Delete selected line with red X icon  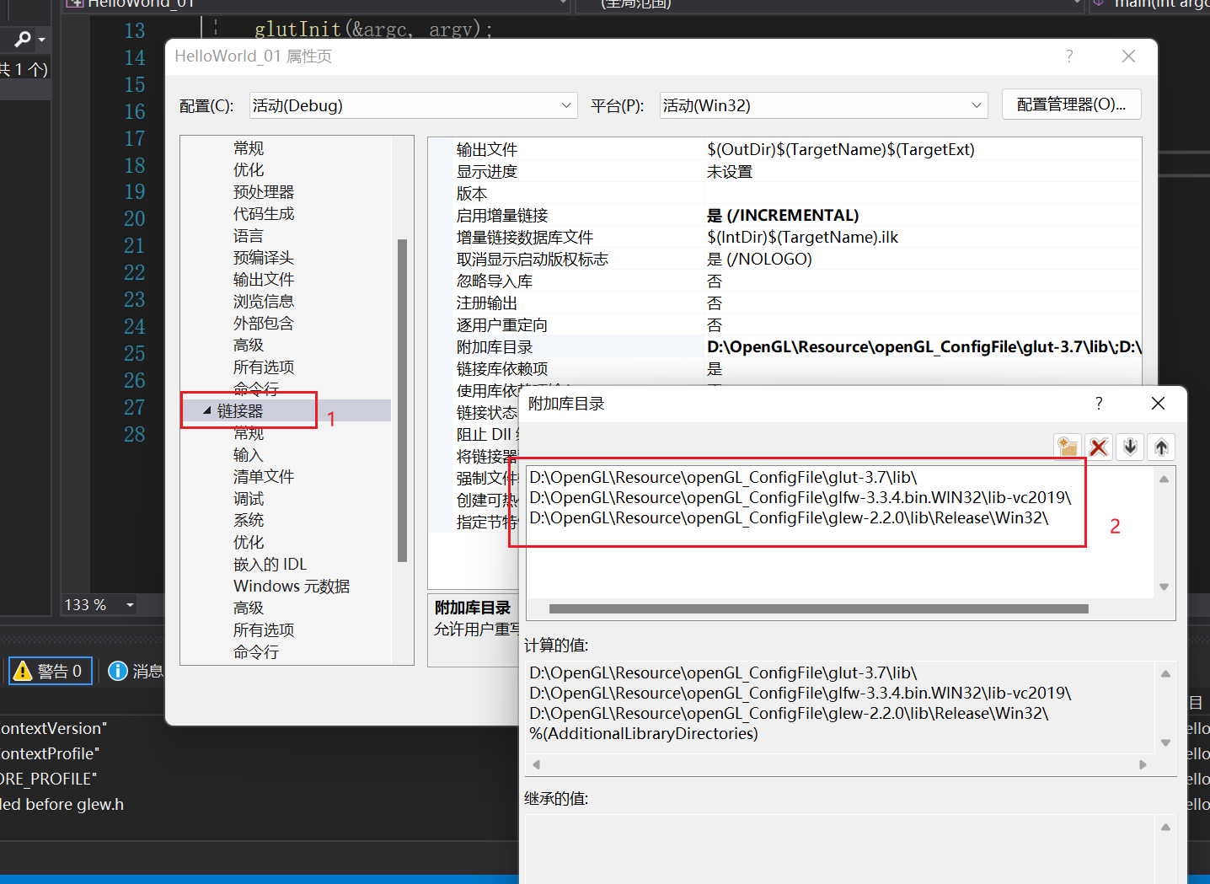[x=1099, y=447]
